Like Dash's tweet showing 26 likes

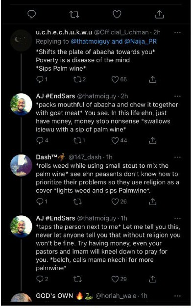click(115, 202)
